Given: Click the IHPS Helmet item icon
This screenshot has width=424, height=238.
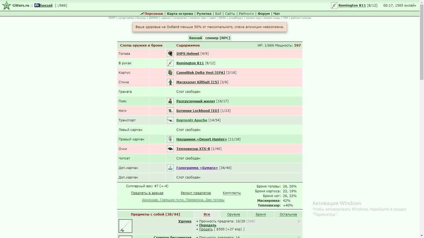Looking at the screenshot, I should (x=170, y=54).
